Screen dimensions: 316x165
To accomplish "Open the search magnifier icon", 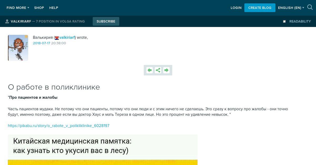I will [x=310, y=8].
